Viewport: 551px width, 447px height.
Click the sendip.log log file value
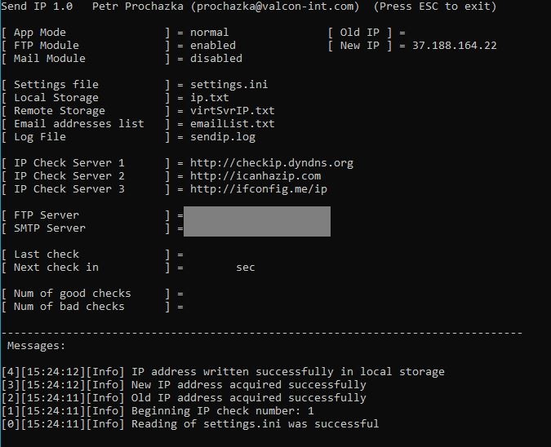pyautogui.click(x=223, y=137)
